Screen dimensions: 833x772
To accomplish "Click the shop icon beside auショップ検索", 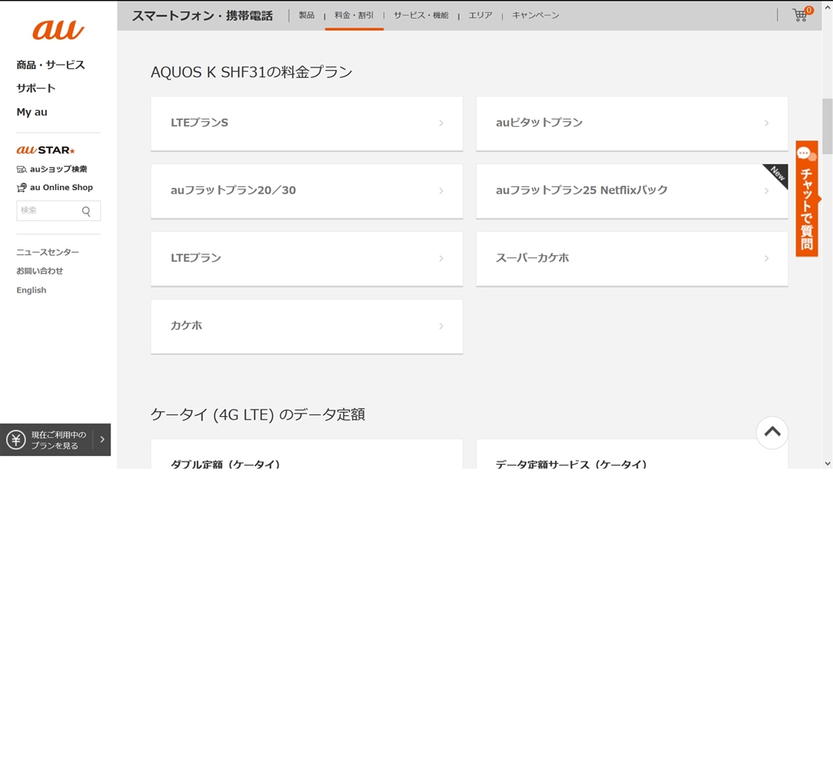I will 22,169.
